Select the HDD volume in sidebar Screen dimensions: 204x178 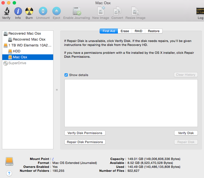click(28, 51)
